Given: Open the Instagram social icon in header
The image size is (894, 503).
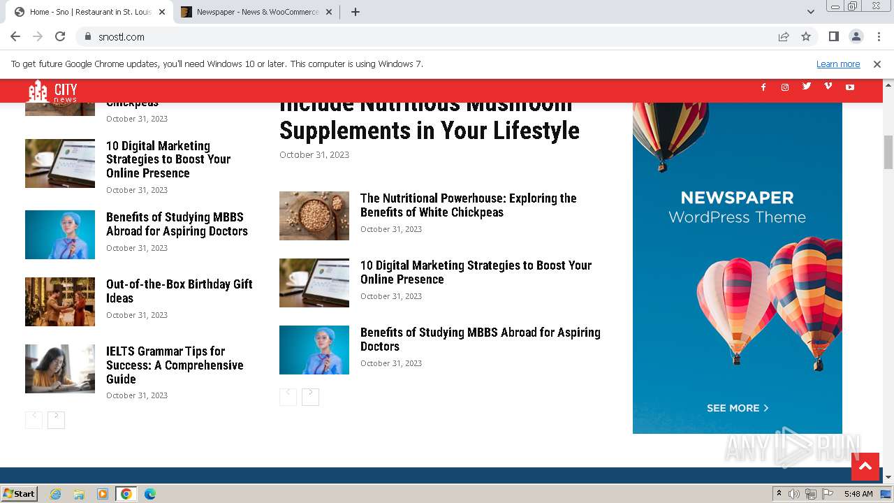Looking at the screenshot, I should tap(785, 87).
